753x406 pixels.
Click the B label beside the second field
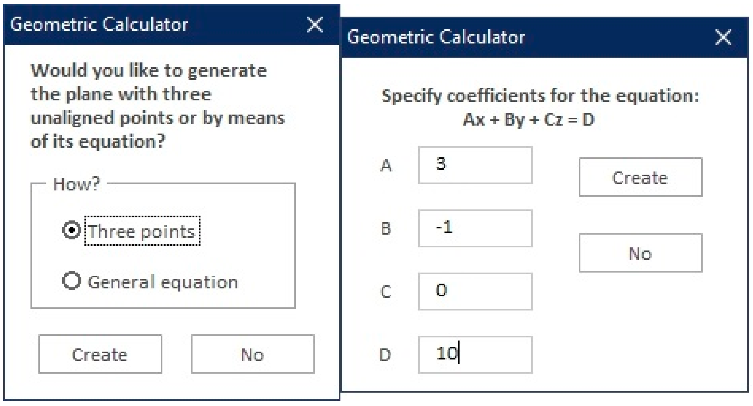point(386,228)
